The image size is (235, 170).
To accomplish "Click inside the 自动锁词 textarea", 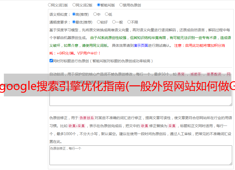I will pos(141,96).
